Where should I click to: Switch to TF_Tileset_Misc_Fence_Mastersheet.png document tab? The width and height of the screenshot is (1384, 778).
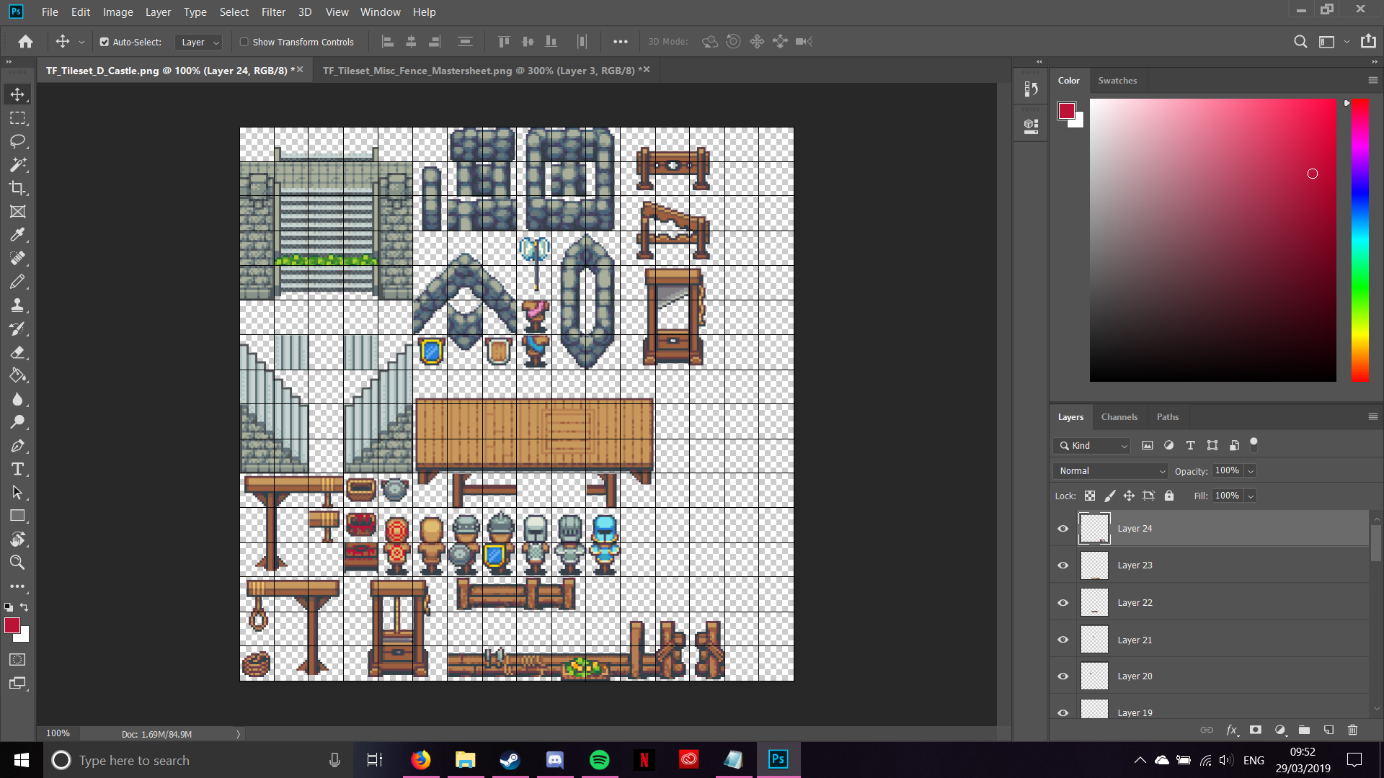tap(479, 70)
